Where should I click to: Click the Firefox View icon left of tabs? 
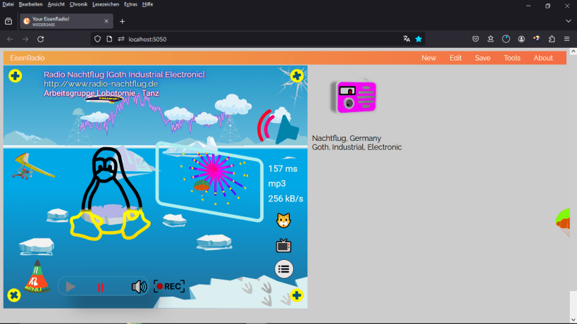pos(8,21)
